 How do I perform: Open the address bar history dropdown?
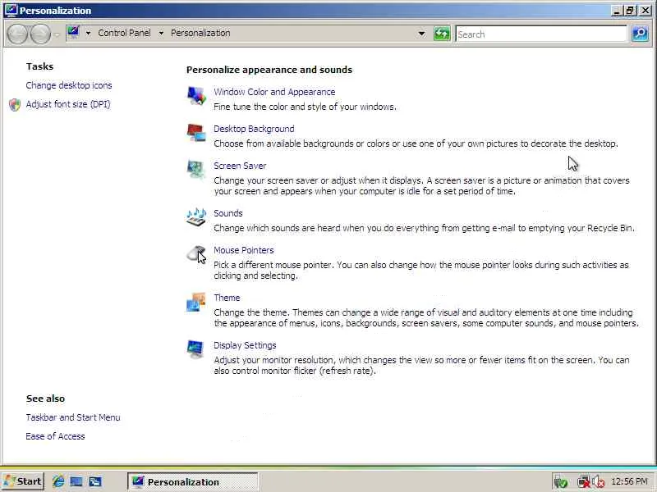pyautogui.click(x=421, y=34)
